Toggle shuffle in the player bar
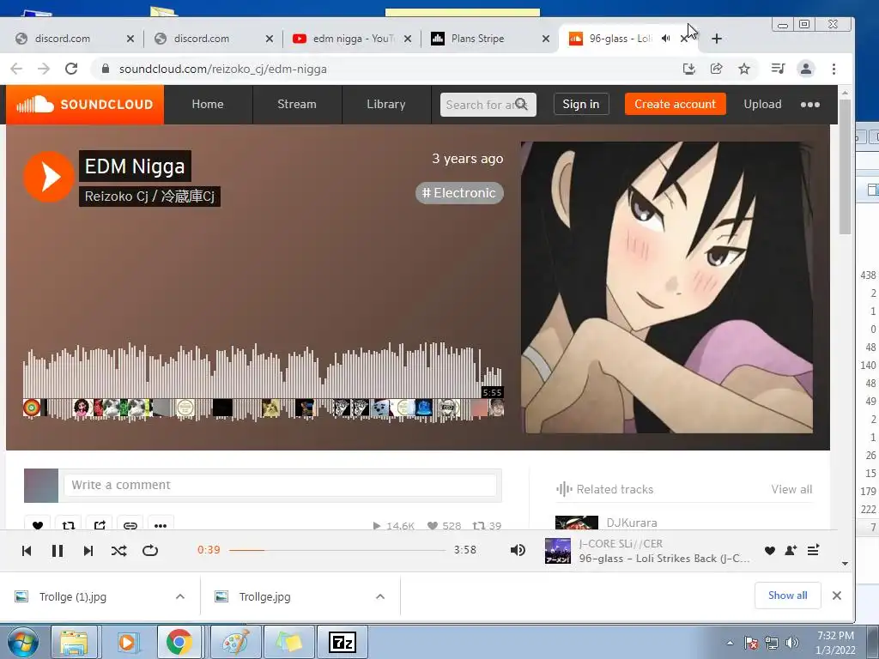 pos(118,551)
